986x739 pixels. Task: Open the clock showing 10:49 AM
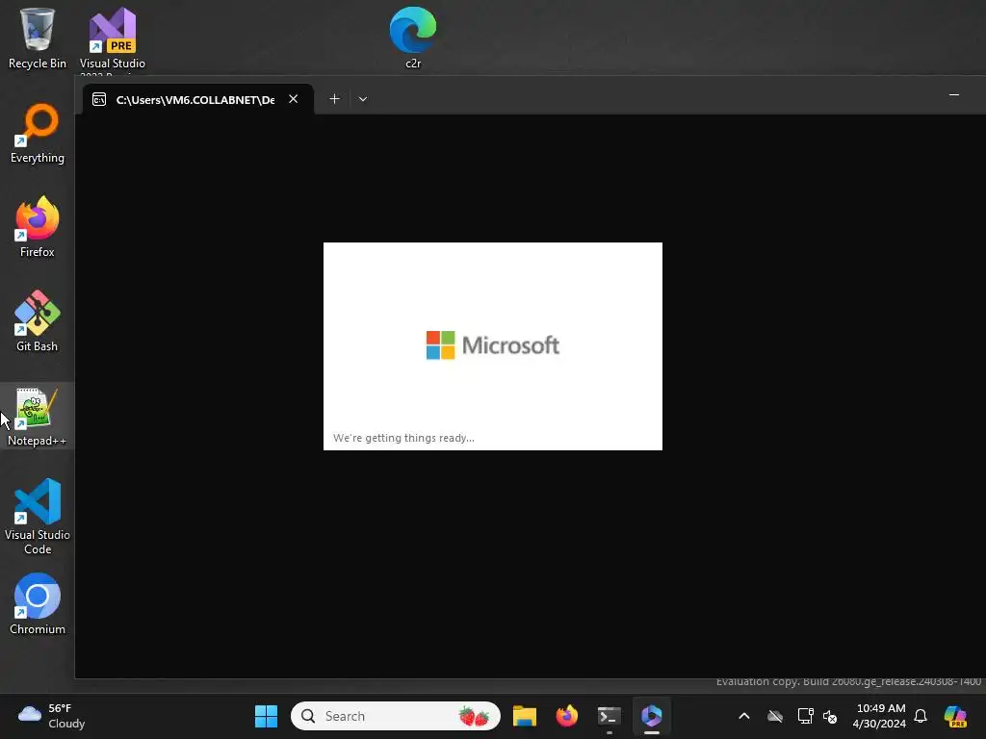(x=879, y=716)
